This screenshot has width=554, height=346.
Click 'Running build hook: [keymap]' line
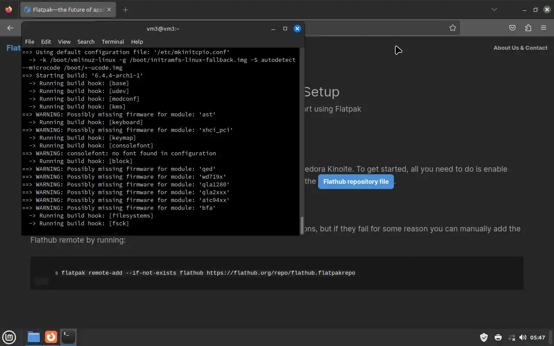[82, 138]
